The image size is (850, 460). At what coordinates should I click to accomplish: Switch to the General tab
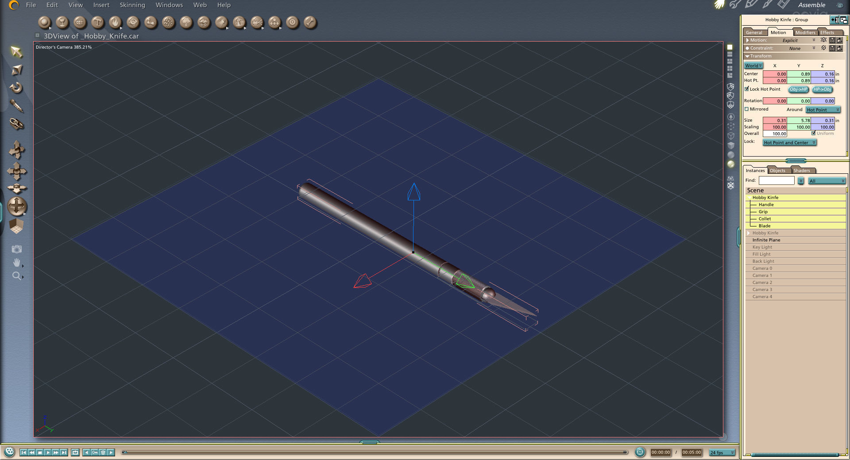(754, 32)
